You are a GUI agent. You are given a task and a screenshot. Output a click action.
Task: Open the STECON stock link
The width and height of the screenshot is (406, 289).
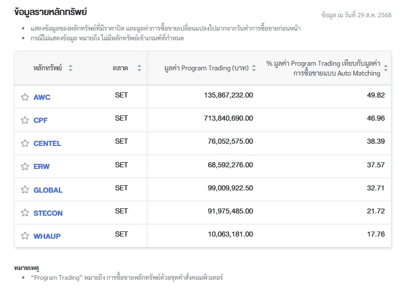coord(48,213)
